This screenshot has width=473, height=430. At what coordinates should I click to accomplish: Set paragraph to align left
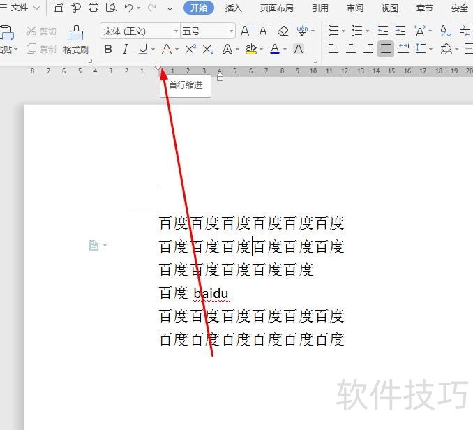[x=333, y=49]
